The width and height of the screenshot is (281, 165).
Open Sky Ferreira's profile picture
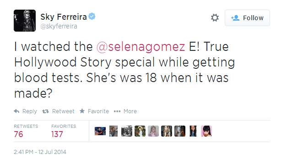point(25,21)
